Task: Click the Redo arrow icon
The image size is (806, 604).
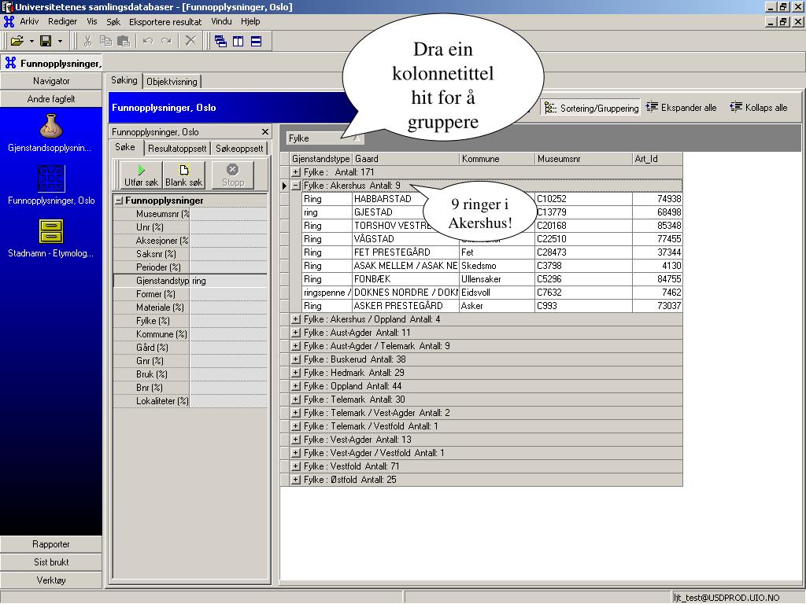Action: pyautogui.click(x=166, y=41)
